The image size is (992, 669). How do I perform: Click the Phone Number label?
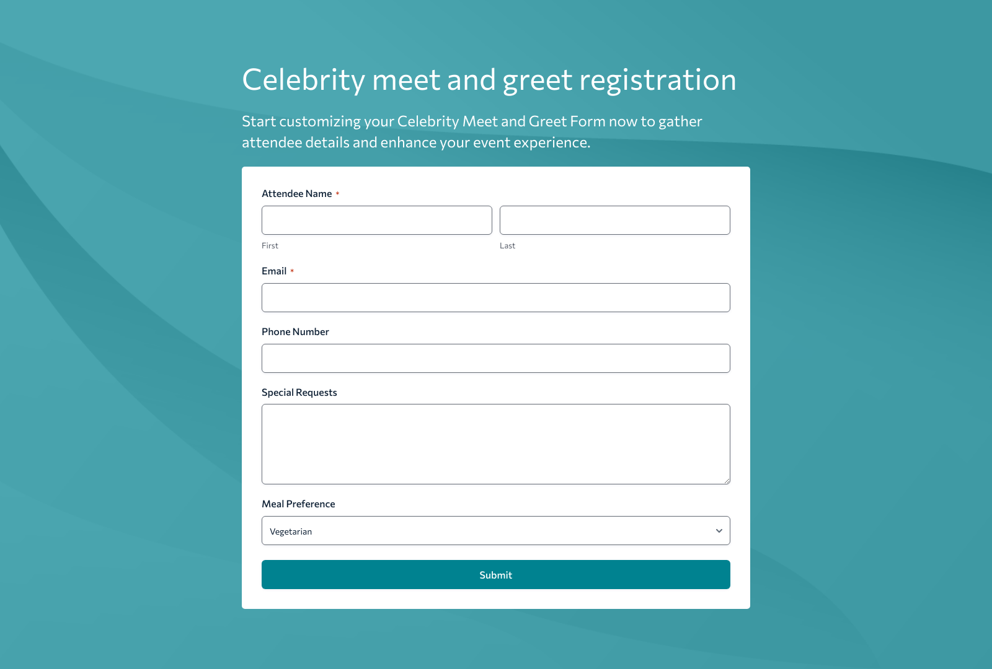(x=295, y=331)
